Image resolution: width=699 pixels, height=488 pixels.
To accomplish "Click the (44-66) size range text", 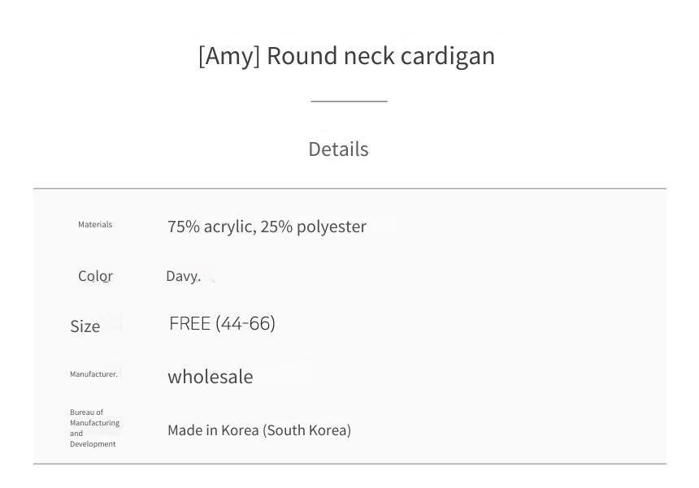I will (x=245, y=324).
